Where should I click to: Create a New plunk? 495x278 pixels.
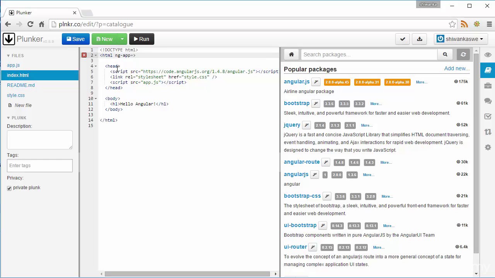(104, 39)
